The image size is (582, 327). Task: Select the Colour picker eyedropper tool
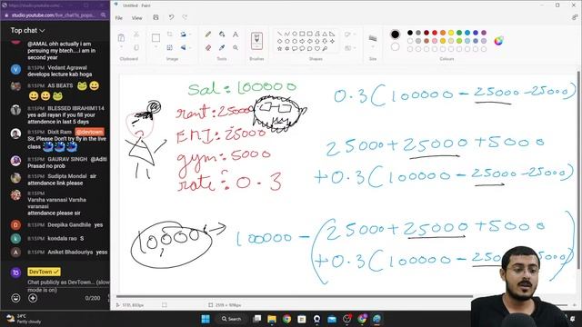[x=222, y=47]
